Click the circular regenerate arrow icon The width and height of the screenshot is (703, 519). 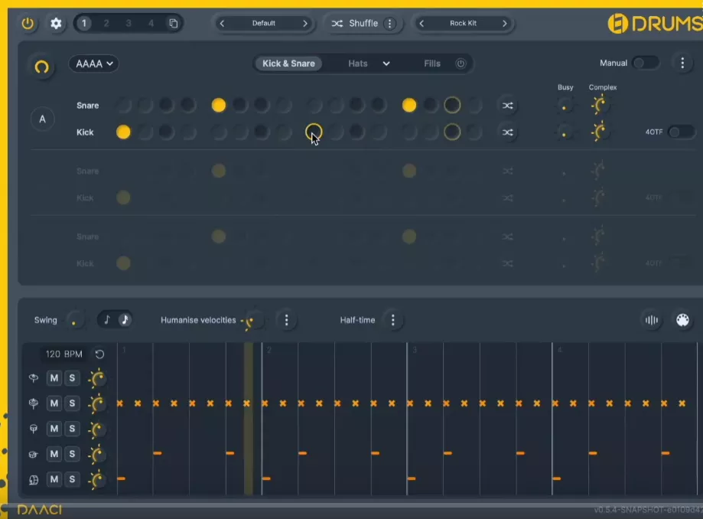[x=42, y=67]
